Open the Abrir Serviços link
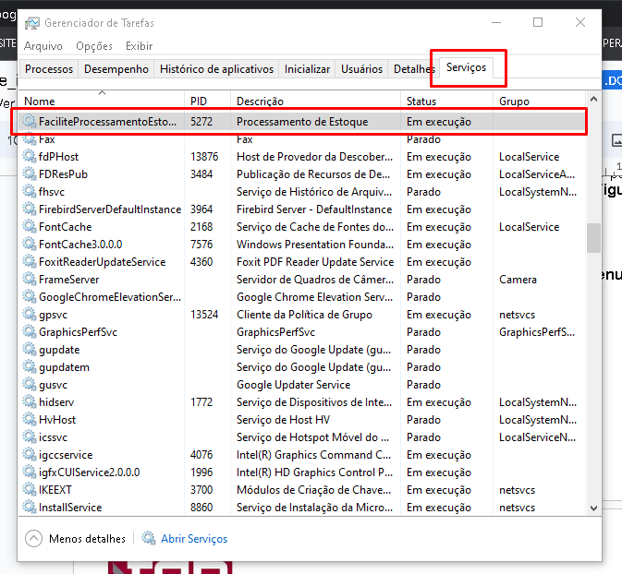 point(194,539)
